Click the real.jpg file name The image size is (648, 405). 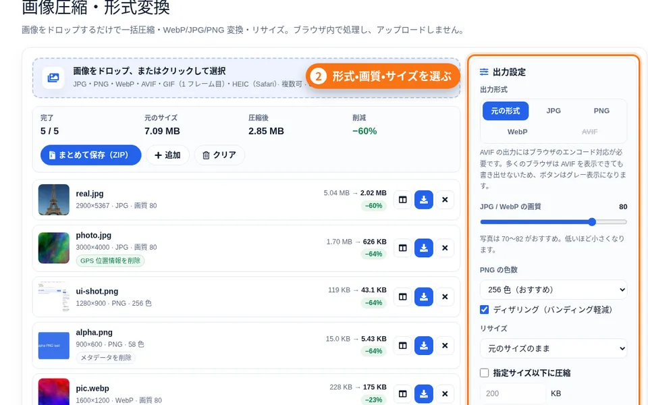click(90, 194)
